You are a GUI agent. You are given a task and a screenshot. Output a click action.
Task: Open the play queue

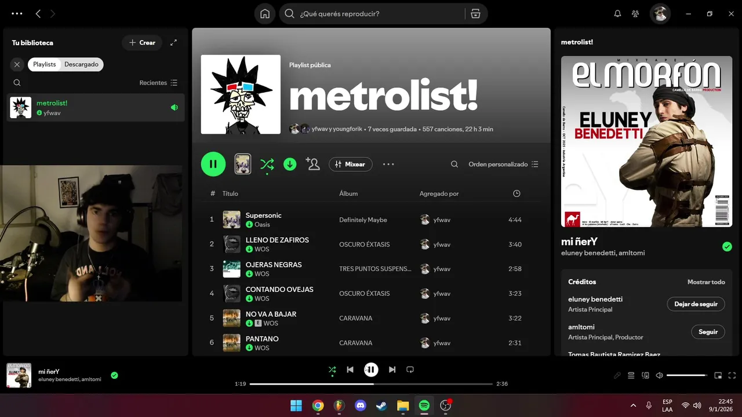tap(631, 375)
